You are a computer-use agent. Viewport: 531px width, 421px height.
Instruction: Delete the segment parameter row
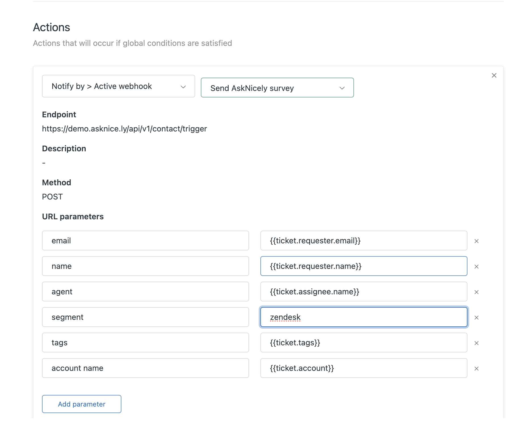pos(477,317)
